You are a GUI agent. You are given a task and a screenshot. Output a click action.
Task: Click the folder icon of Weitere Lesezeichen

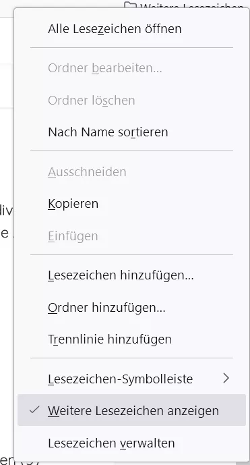click(130, 5)
